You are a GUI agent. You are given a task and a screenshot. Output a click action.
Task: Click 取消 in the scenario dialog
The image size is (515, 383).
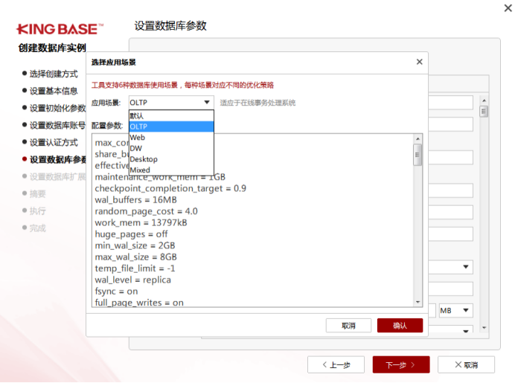pyautogui.click(x=348, y=326)
